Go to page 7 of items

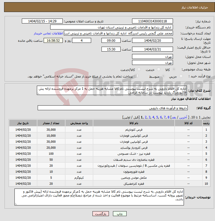[165, 117]
